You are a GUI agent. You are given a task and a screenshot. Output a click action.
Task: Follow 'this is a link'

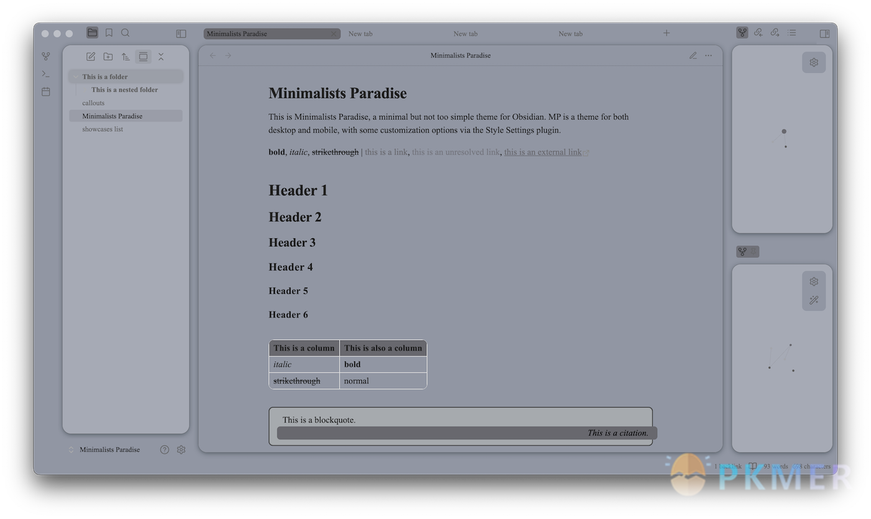click(386, 152)
